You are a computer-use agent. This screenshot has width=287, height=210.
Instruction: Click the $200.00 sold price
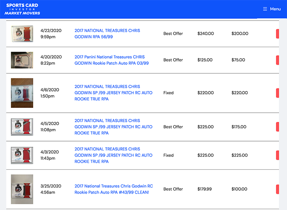[x=240, y=34]
